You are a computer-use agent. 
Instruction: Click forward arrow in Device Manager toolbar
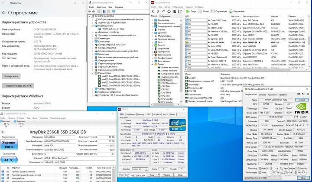[93, 12]
